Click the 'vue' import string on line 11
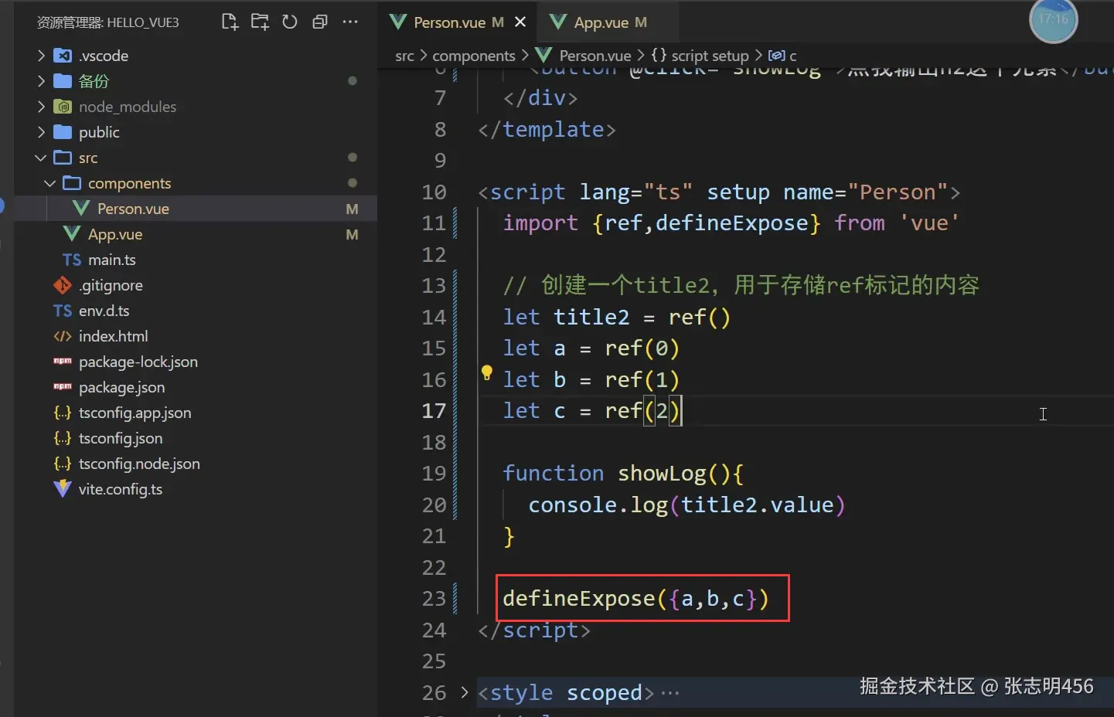Viewport: 1114px width, 717px height. [x=929, y=223]
